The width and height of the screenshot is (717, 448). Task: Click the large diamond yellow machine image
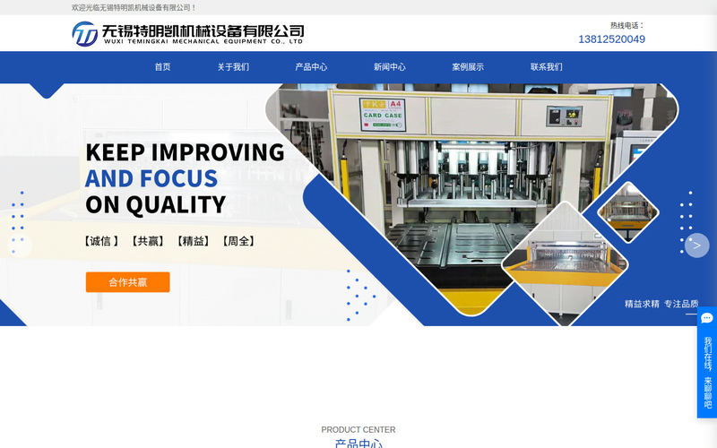(565, 263)
